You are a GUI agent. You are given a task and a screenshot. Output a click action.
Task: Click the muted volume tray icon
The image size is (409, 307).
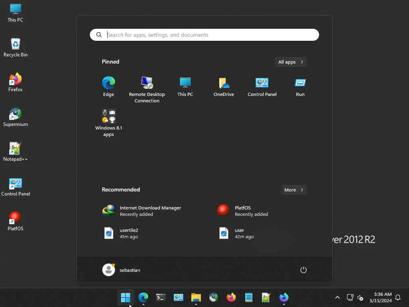[360, 297]
